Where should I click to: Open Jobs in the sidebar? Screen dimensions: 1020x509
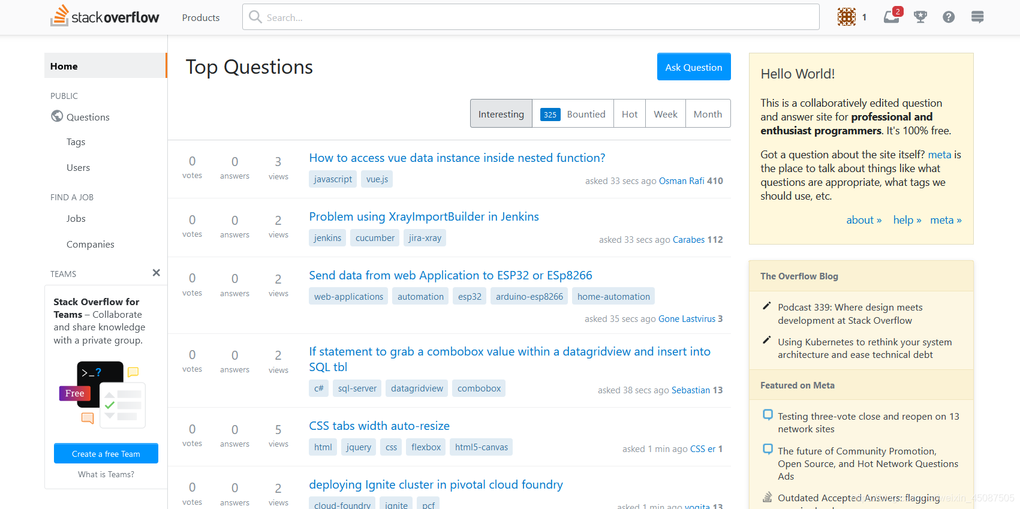pos(76,219)
